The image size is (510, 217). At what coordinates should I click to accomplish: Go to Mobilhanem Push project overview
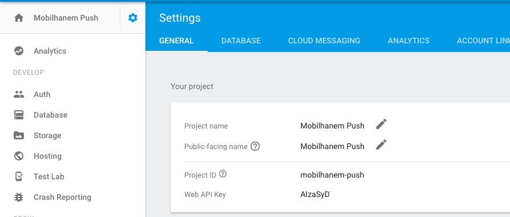point(66,18)
